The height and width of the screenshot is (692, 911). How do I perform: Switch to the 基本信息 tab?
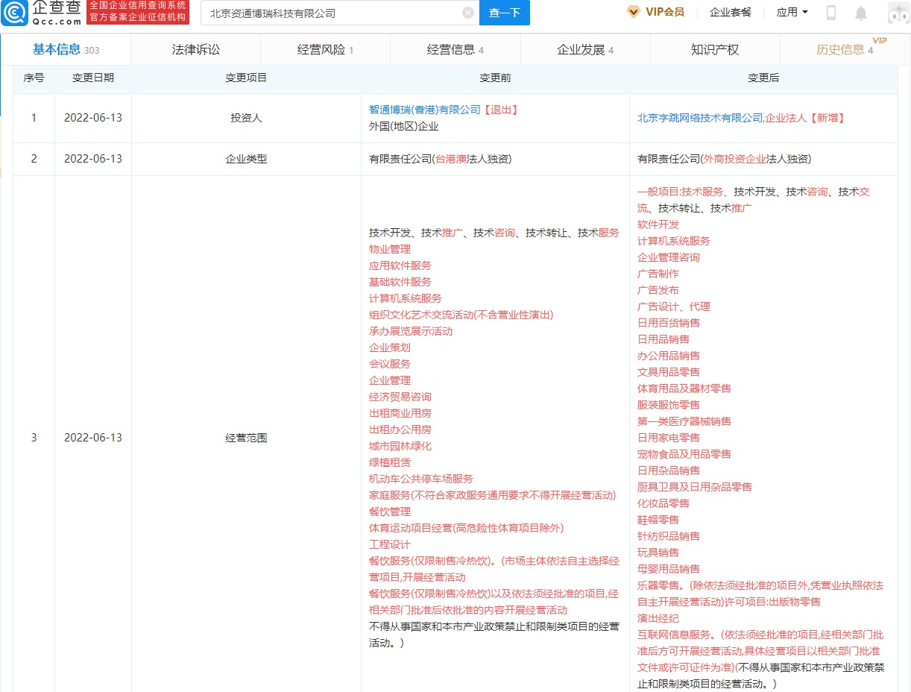[x=66, y=50]
